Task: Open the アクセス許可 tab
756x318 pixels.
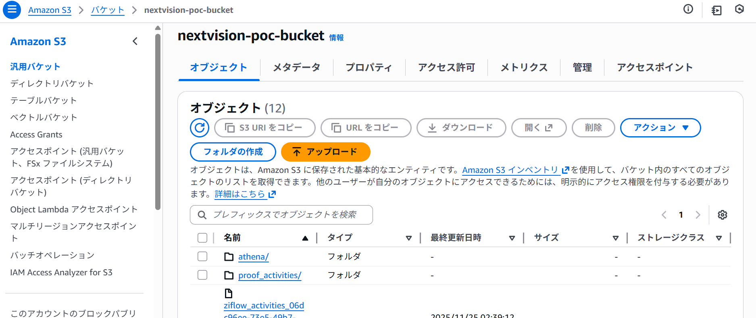Action: [x=446, y=67]
